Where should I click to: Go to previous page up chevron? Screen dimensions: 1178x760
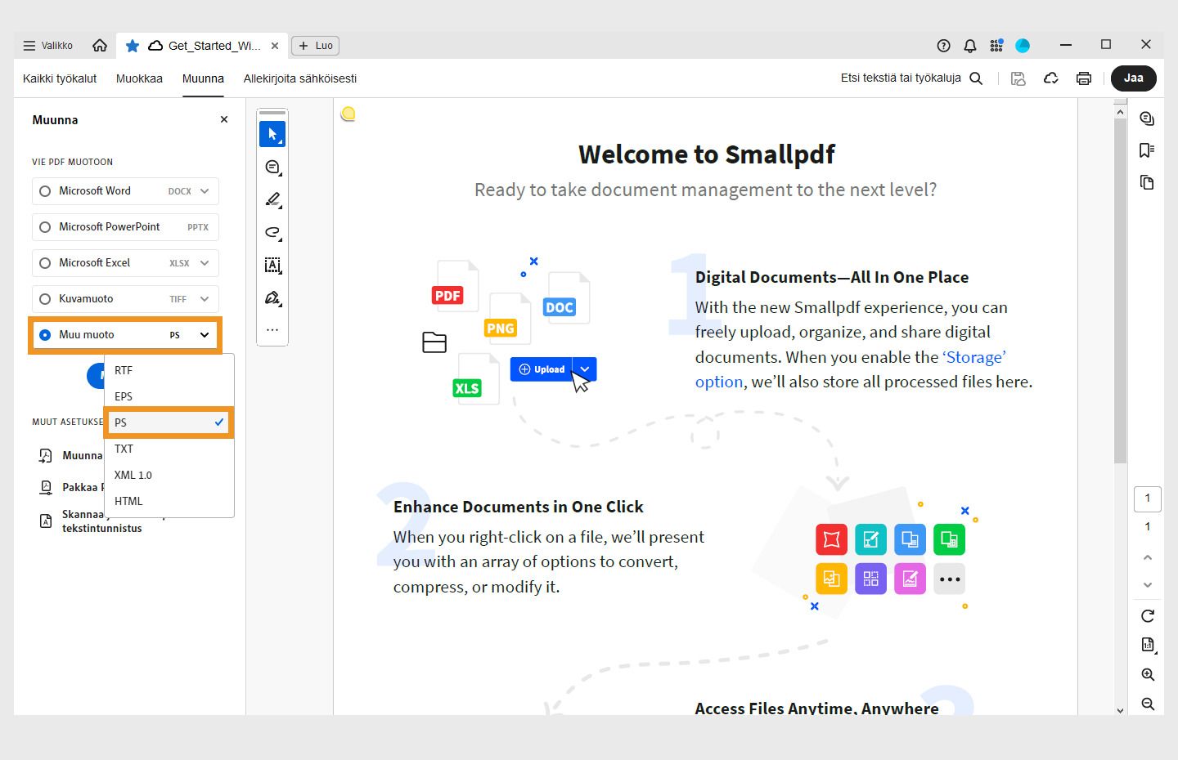1148,557
